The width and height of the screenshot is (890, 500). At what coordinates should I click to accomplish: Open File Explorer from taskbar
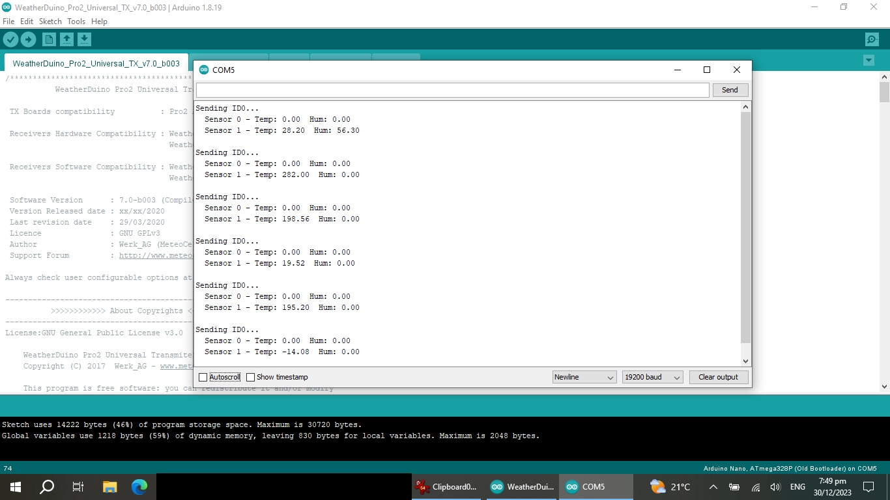pyautogui.click(x=109, y=486)
